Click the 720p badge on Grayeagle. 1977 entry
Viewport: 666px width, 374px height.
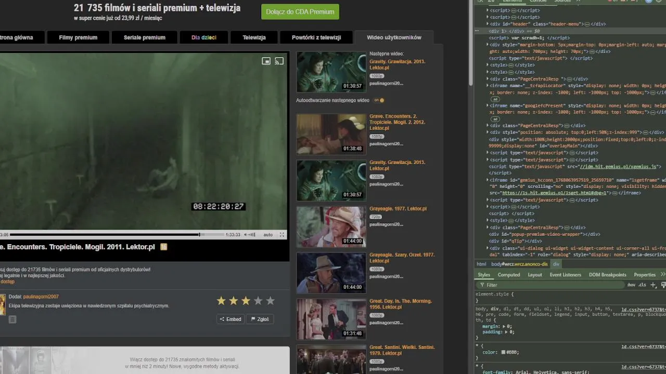tap(376, 217)
